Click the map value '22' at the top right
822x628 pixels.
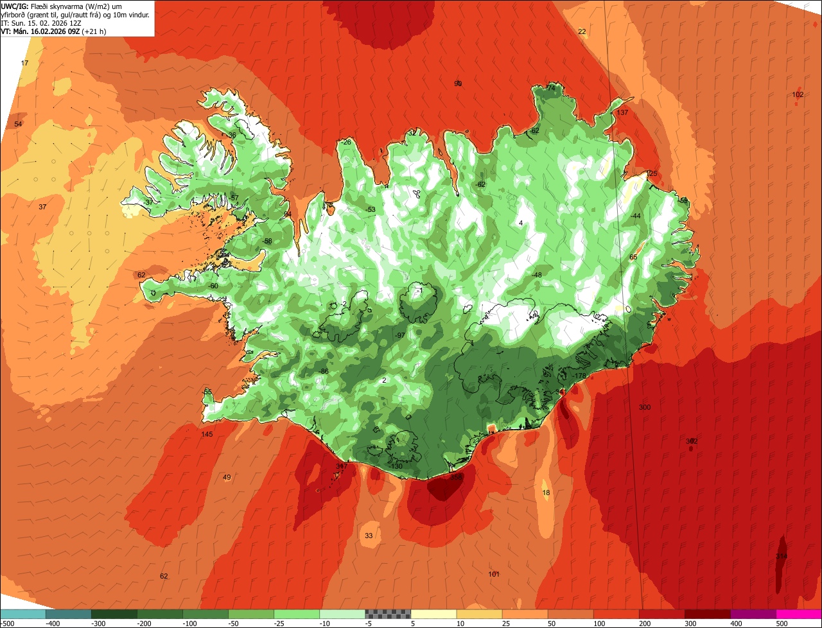pyautogui.click(x=582, y=31)
